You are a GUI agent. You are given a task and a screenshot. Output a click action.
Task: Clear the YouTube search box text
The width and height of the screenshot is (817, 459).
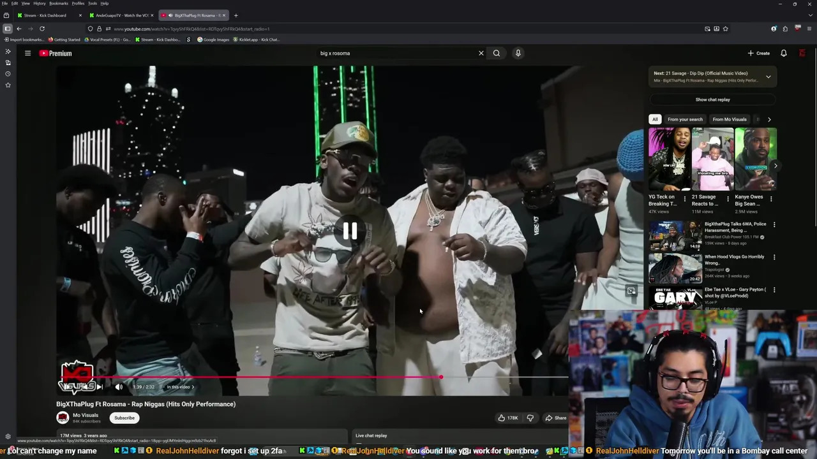point(481,53)
